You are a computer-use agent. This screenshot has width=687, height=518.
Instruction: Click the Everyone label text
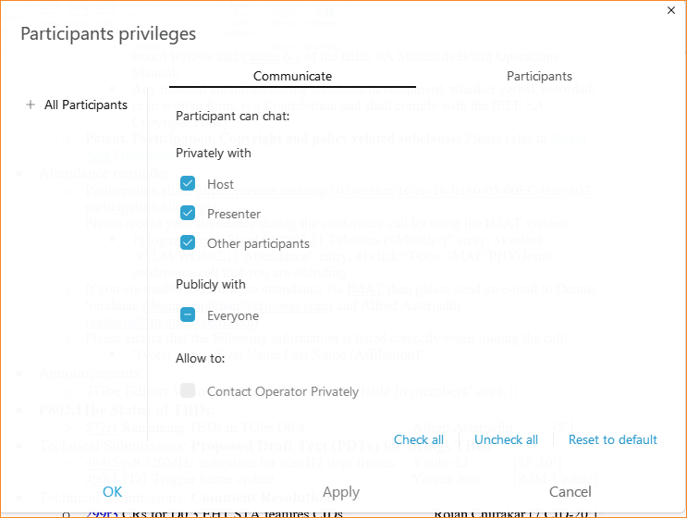[x=233, y=316]
